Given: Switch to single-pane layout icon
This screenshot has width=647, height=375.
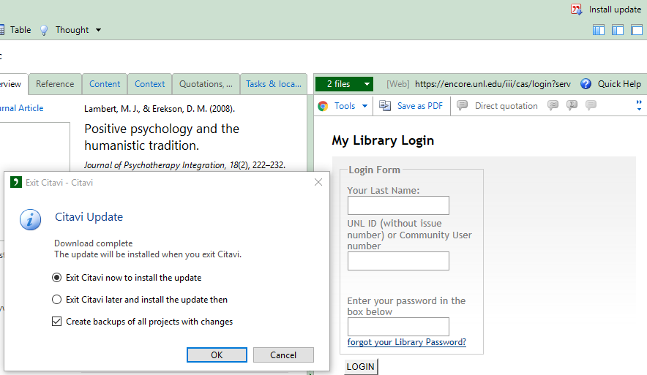Looking at the screenshot, I should [637, 30].
